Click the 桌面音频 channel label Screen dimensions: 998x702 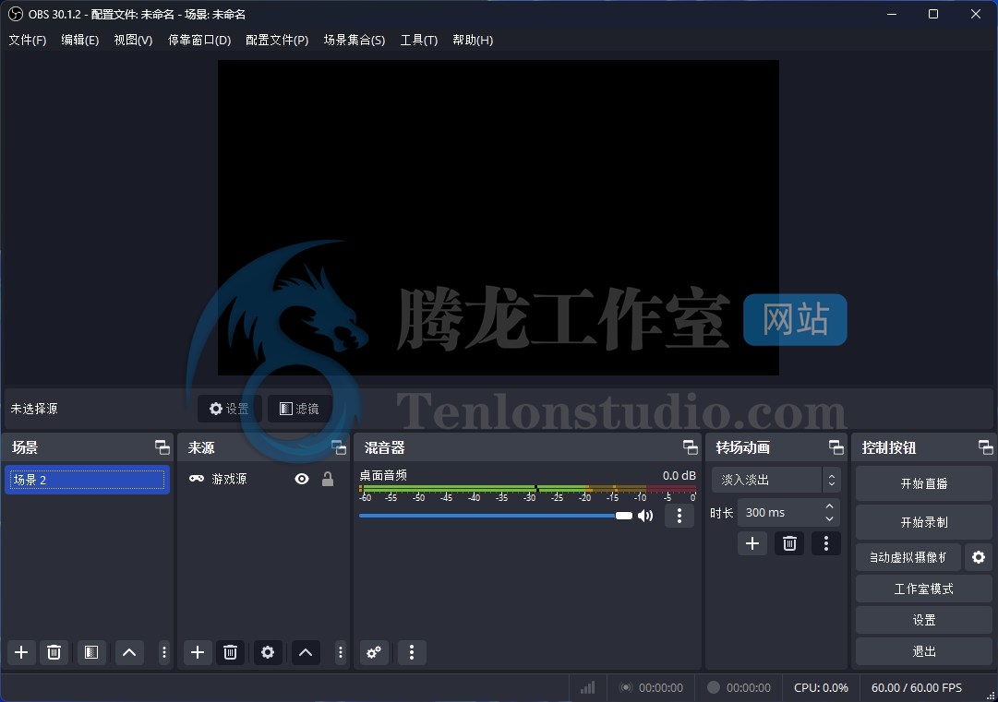383,476
